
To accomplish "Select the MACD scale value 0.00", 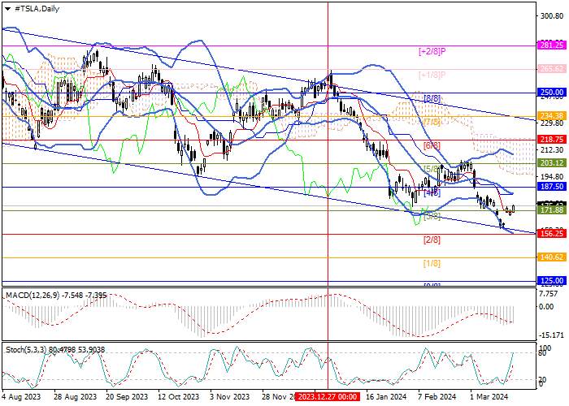I will [546, 307].
